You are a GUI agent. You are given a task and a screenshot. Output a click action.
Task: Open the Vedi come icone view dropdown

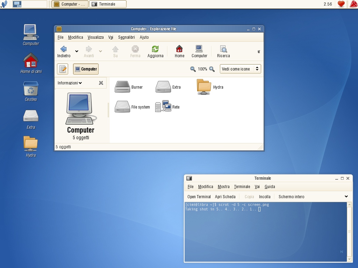pyautogui.click(x=240, y=69)
